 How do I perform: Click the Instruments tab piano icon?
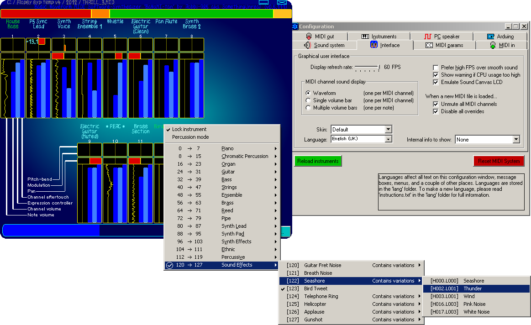pyautogui.click(x=365, y=37)
